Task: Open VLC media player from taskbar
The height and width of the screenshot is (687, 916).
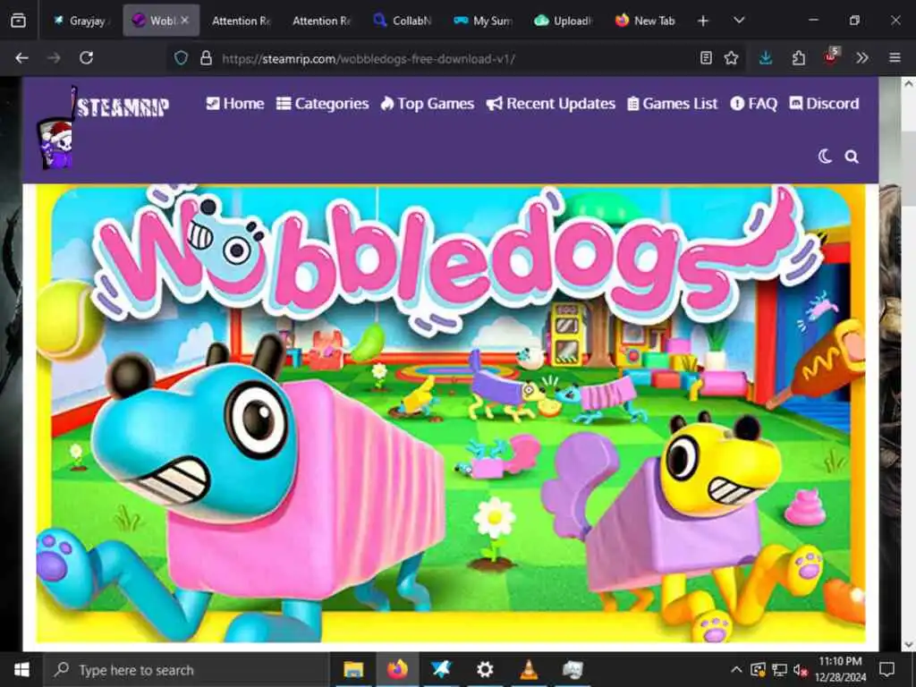Action: [x=529, y=669]
